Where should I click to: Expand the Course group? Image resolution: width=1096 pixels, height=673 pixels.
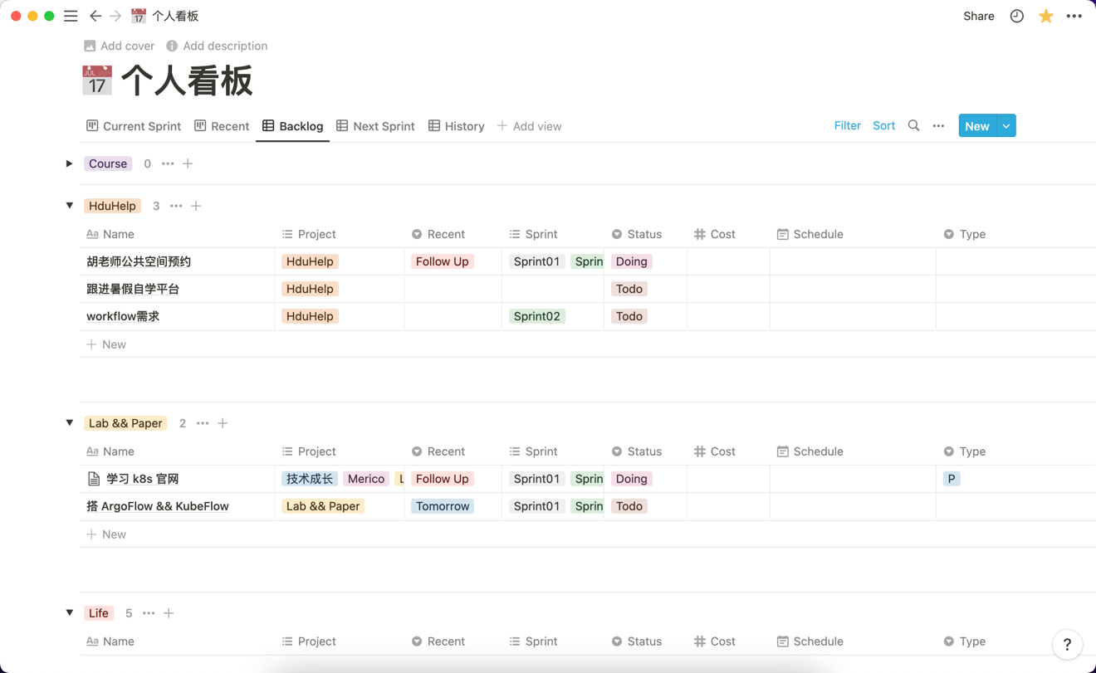click(69, 163)
